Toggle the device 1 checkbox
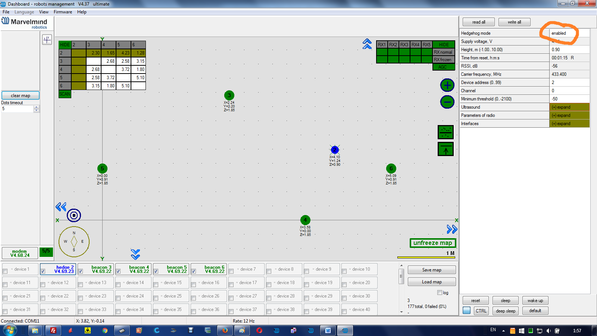The image size is (597, 336). point(5,271)
